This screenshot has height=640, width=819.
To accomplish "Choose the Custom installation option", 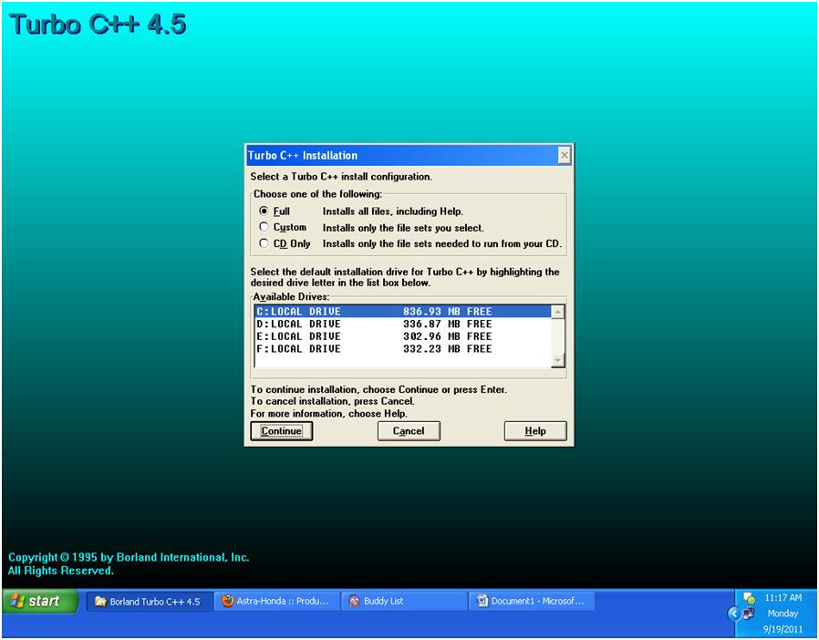I will pos(264,227).
